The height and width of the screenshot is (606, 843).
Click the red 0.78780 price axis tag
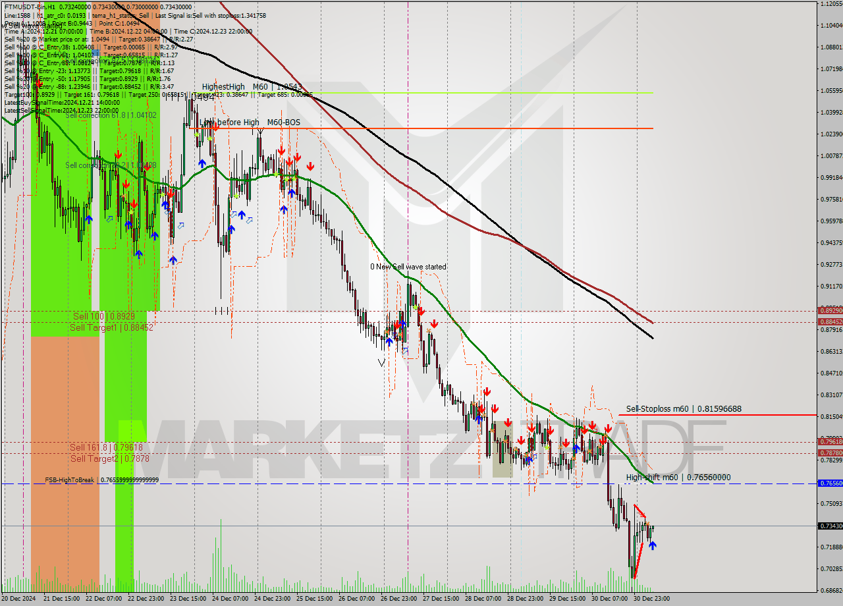(x=830, y=453)
